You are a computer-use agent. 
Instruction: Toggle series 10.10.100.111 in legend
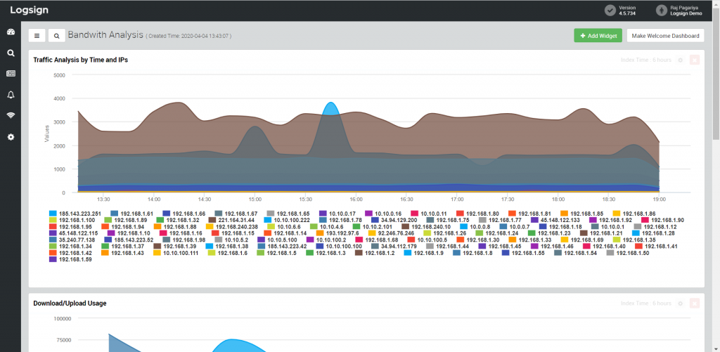point(176,253)
